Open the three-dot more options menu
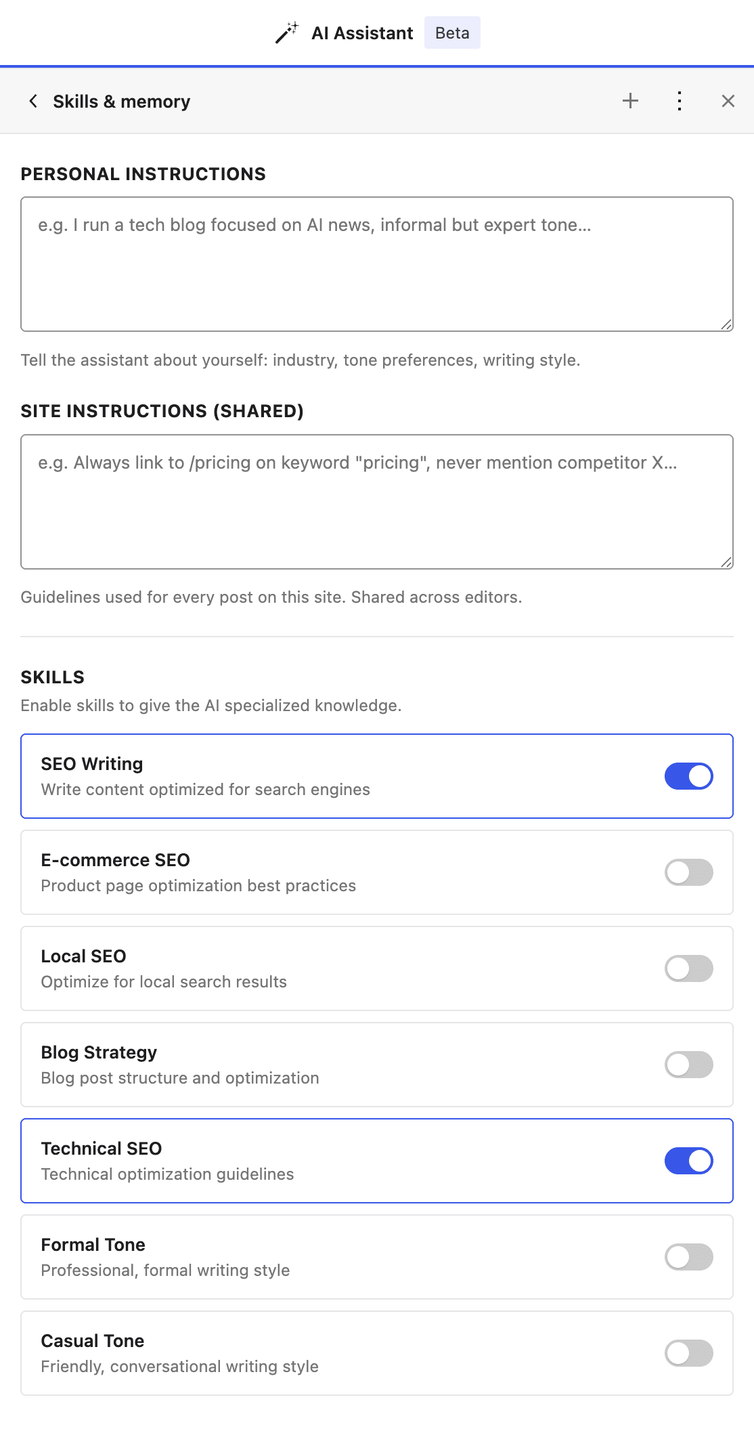This screenshot has width=754, height=1452. coord(679,101)
